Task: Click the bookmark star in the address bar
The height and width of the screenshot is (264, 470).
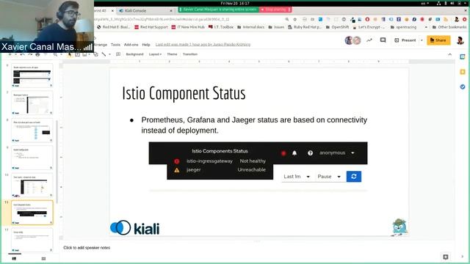Action: (295, 19)
